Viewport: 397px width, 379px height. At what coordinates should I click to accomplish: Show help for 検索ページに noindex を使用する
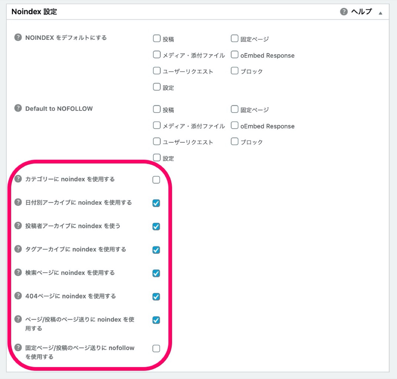tap(18, 272)
